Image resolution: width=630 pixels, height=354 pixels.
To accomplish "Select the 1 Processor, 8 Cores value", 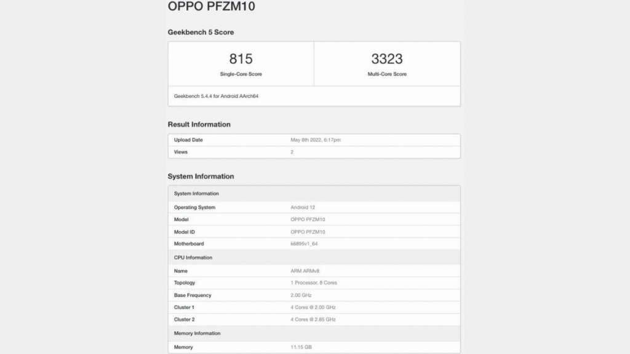I will coord(314,283).
